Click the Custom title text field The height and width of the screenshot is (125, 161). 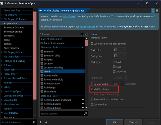(x=120, y=110)
